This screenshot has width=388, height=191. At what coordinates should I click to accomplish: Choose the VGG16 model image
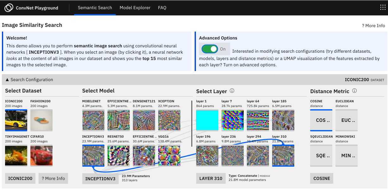pyautogui.click(x=169, y=155)
